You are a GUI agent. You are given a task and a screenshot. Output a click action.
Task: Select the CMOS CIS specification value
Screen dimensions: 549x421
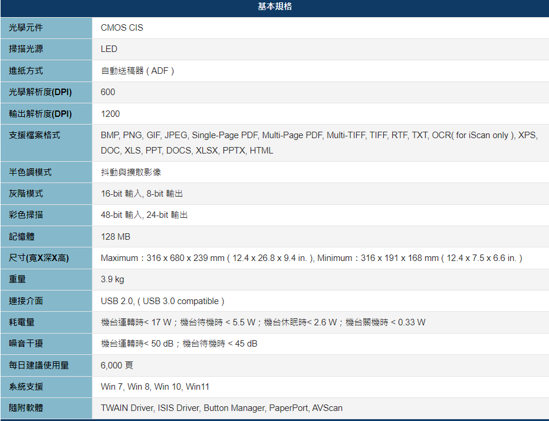(x=121, y=28)
